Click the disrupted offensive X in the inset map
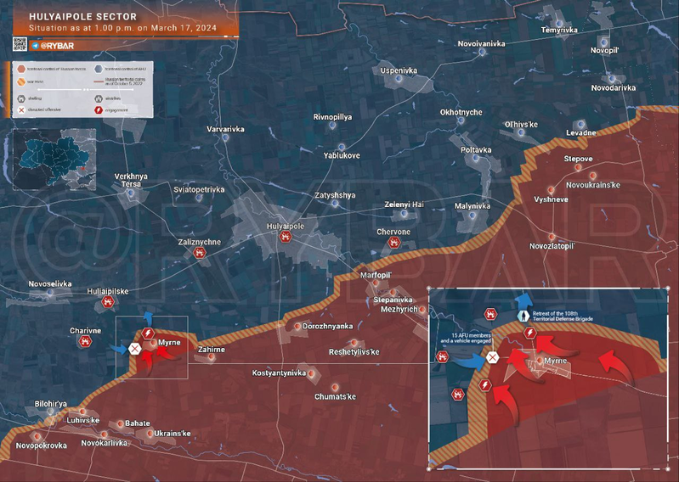 (492, 357)
